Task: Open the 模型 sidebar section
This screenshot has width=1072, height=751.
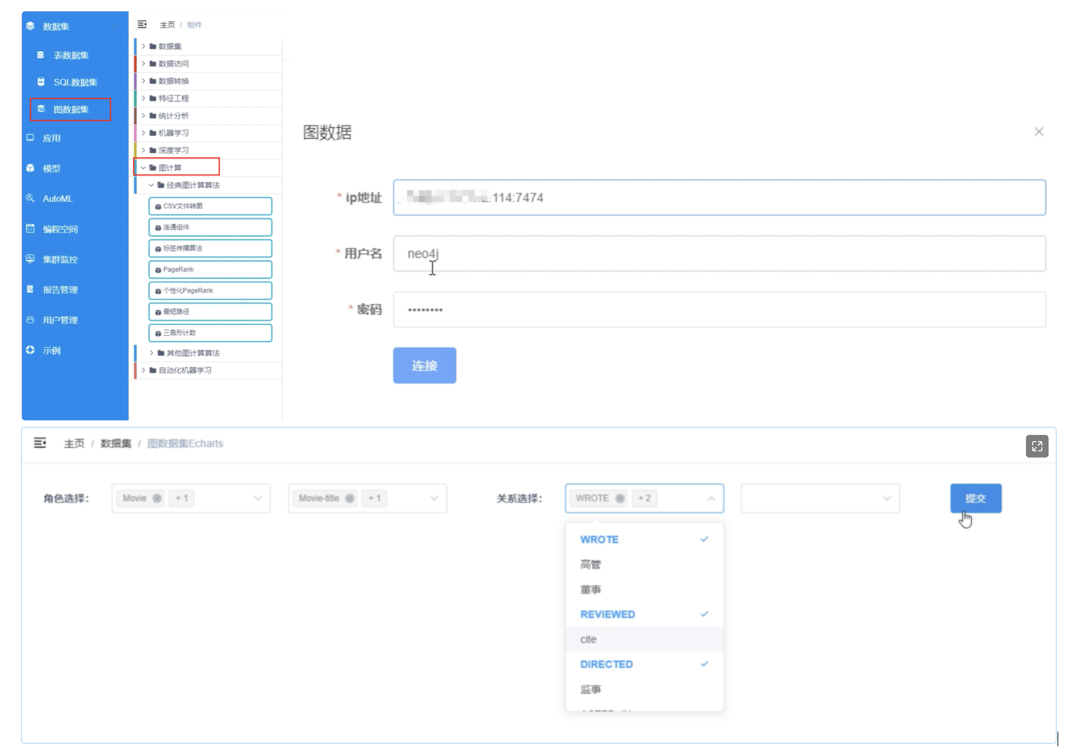Action: 51,168
